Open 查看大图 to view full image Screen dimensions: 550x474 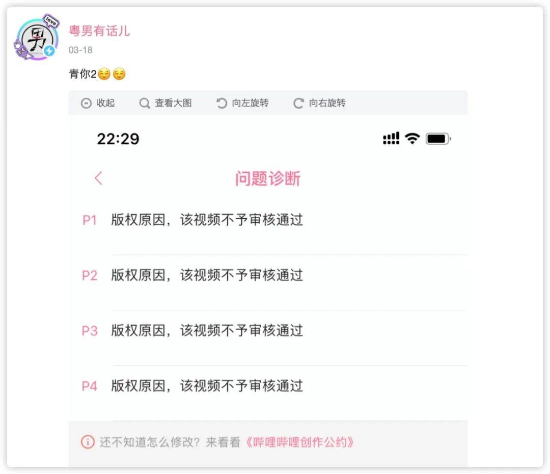(x=173, y=103)
